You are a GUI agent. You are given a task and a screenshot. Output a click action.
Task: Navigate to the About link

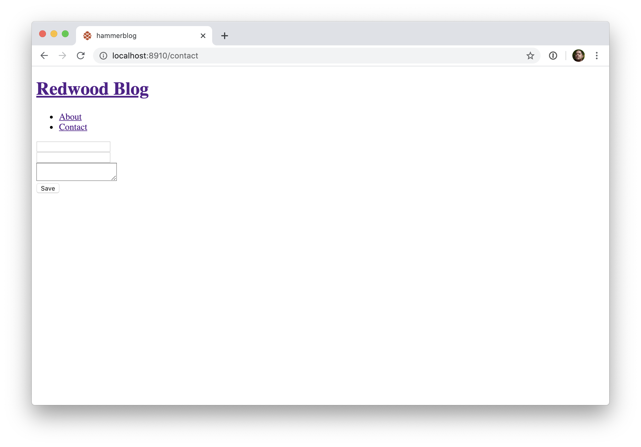point(70,117)
